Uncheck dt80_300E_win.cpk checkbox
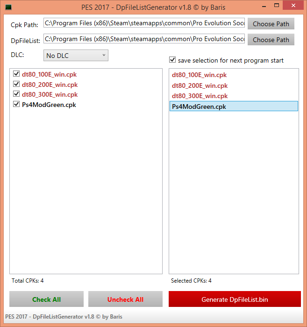307x327 pixels. click(16, 94)
